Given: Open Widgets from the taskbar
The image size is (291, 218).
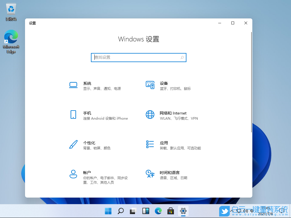Looking at the screenshot, I should pos(145,211).
